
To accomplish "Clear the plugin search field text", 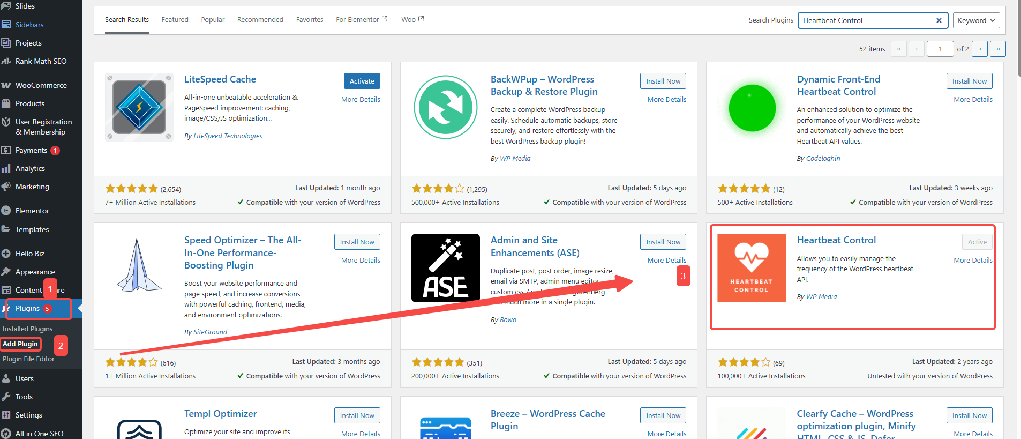I will tap(939, 20).
